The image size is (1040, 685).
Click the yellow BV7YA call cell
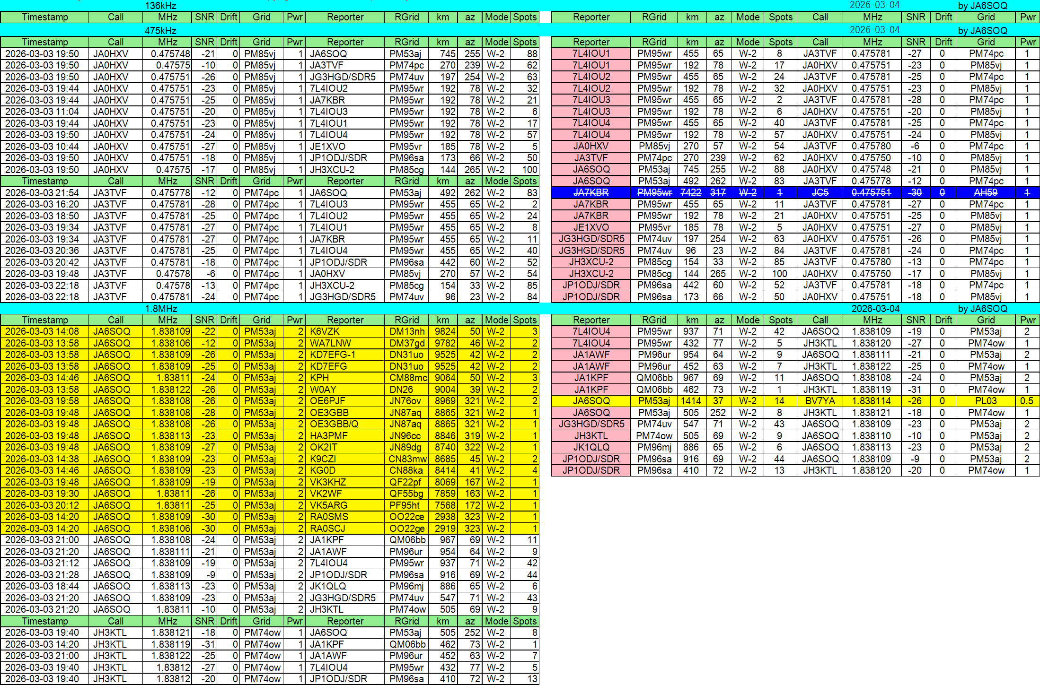click(820, 401)
